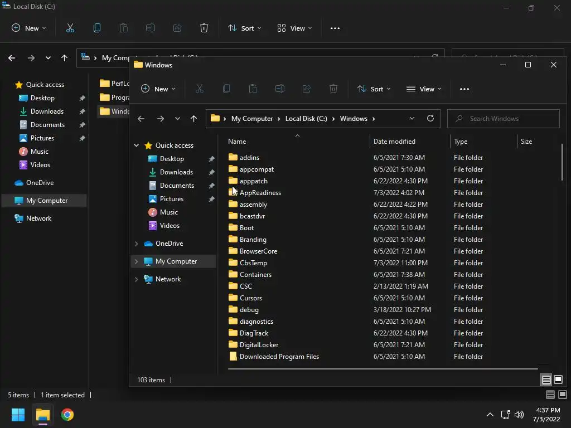Select Documents in Windows window sidebar
This screenshot has width=571, height=428.
(x=177, y=186)
